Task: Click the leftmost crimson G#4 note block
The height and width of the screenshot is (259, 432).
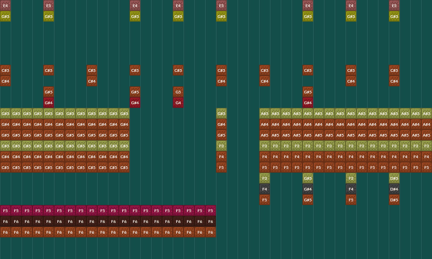Action: click(x=49, y=103)
